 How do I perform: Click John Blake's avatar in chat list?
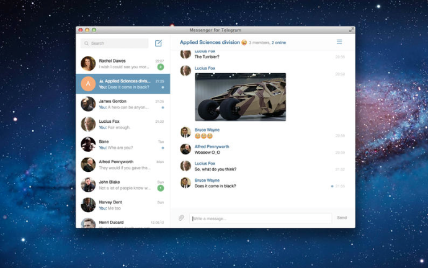tap(88, 185)
